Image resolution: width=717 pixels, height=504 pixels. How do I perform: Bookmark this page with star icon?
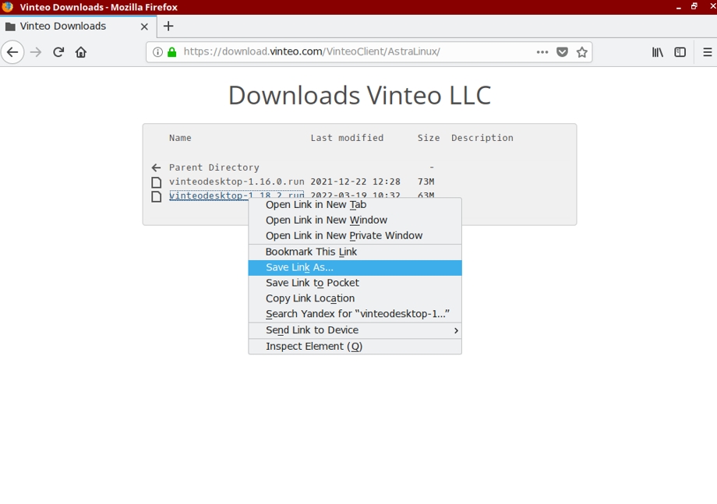(x=581, y=52)
